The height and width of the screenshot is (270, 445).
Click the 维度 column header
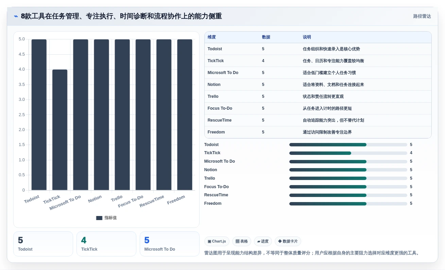click(x=212, y=37)
